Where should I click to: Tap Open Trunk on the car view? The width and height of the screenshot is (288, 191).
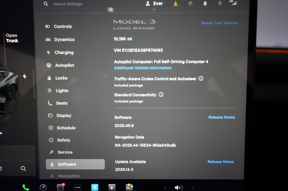point(12,38)
